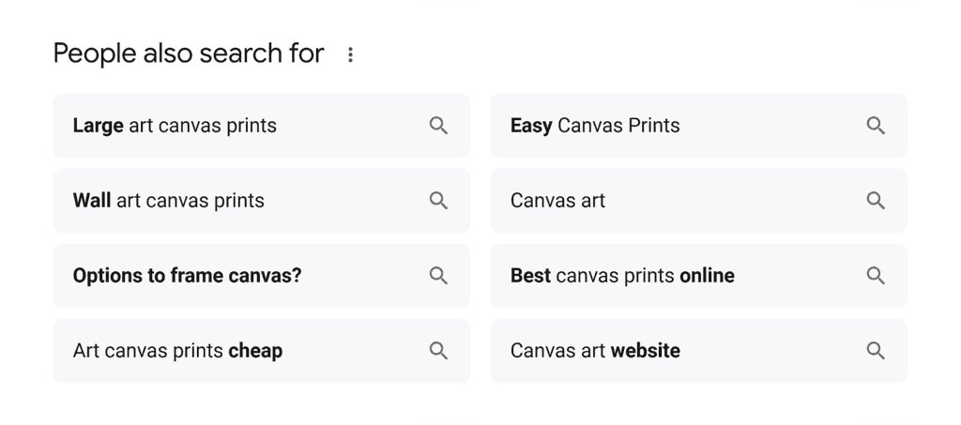This screenshot has height=425, width=961.
Task: Select Best canvas prints online suggestion
Action: pyautogui.click(x=622, y=276)
